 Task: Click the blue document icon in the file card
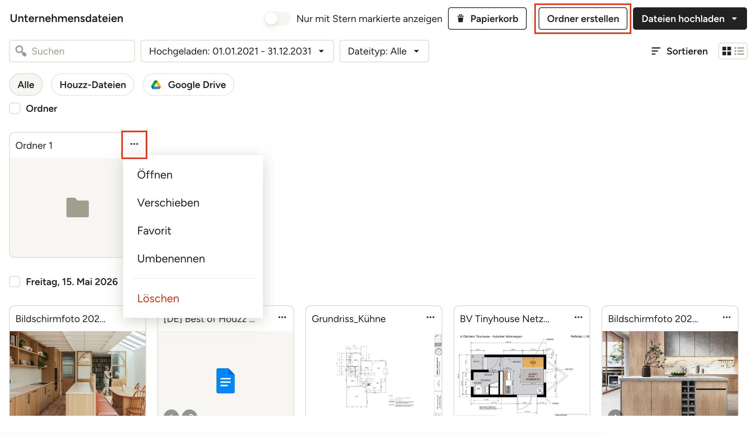[x=225, y=381]
